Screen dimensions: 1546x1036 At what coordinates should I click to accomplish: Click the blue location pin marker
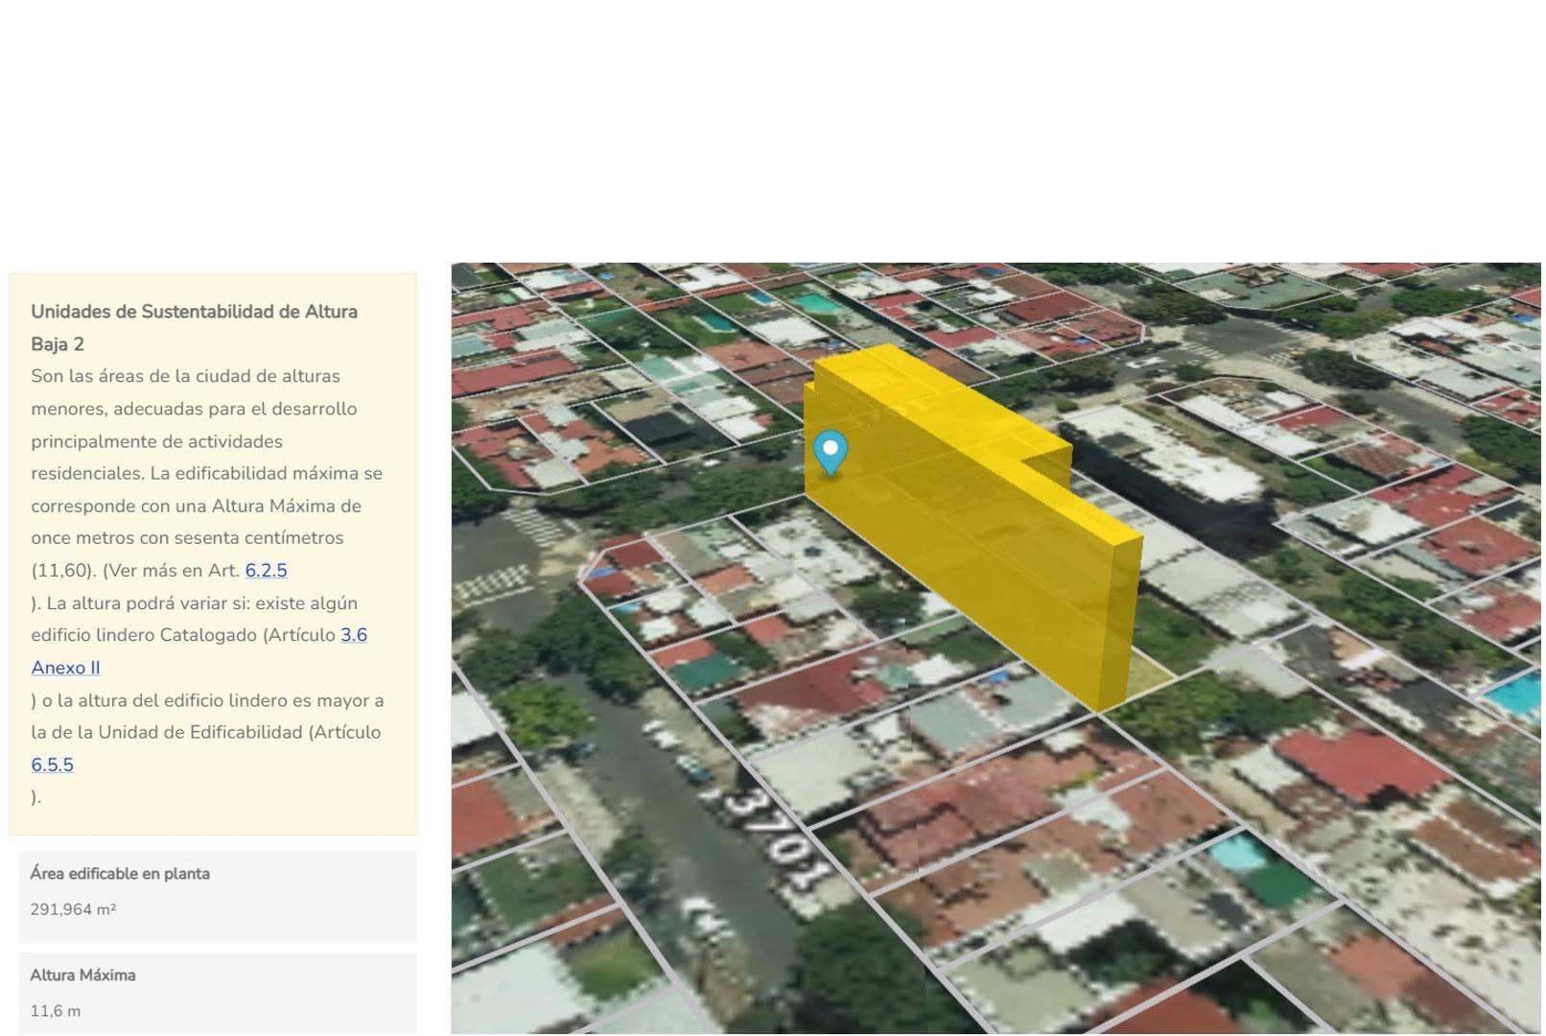(x=830, y=451)
